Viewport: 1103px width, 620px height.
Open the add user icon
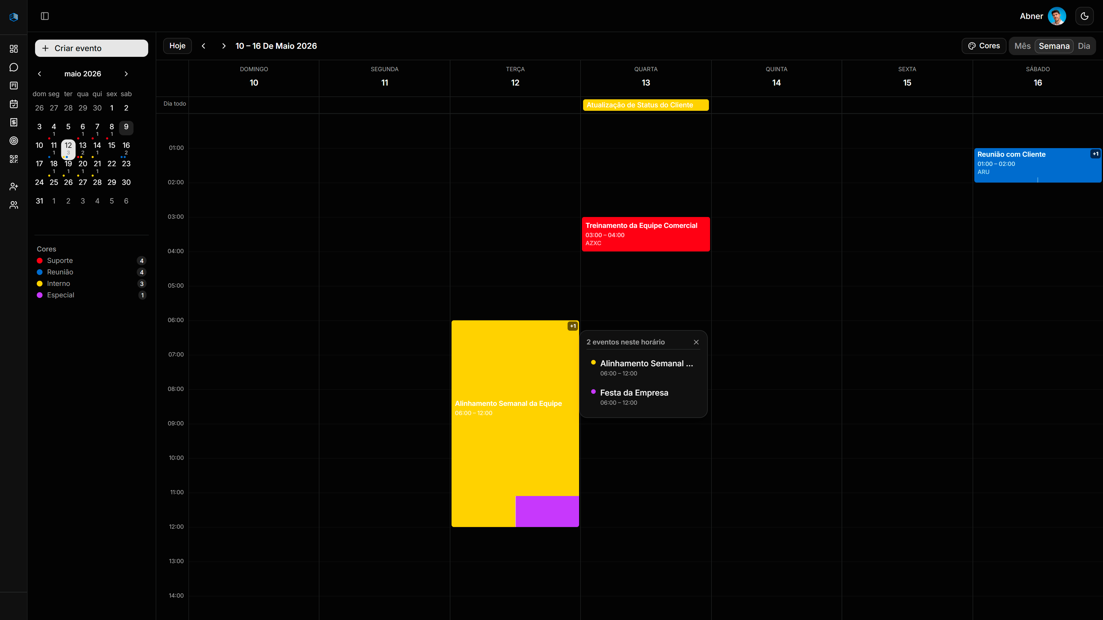(14, 187)
